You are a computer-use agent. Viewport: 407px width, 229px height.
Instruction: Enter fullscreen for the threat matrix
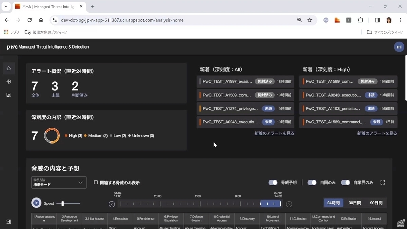(x=383, y=183)
